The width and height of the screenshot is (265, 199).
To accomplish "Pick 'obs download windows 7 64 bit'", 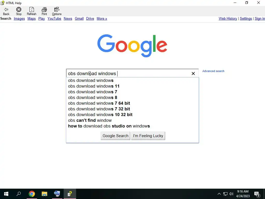I will 132,103.
